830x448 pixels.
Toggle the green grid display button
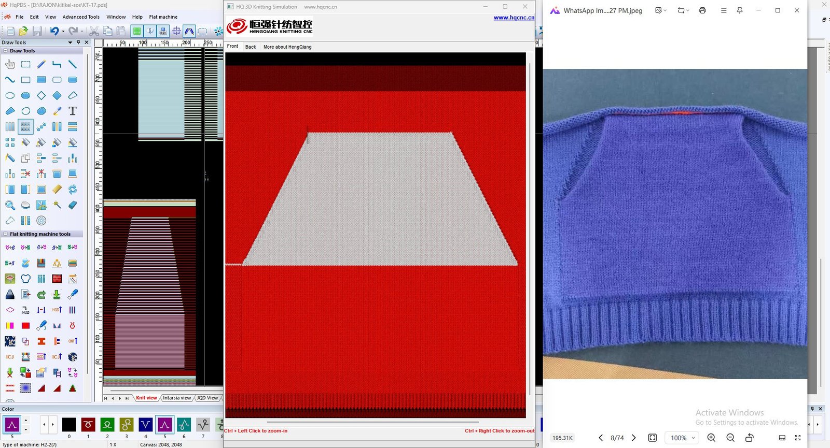coord(137,31)
